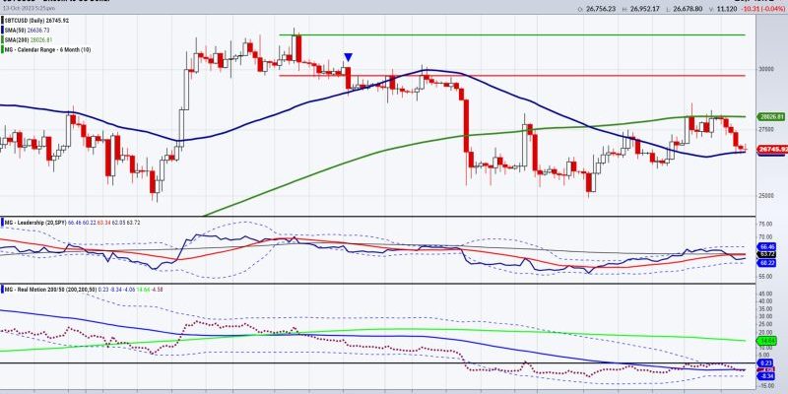Image resolution: width=788 pixels, height=394 pixels.
Task: Click the high price value 26,952.17
Action: pyautogui.click(x=643, y=9)
